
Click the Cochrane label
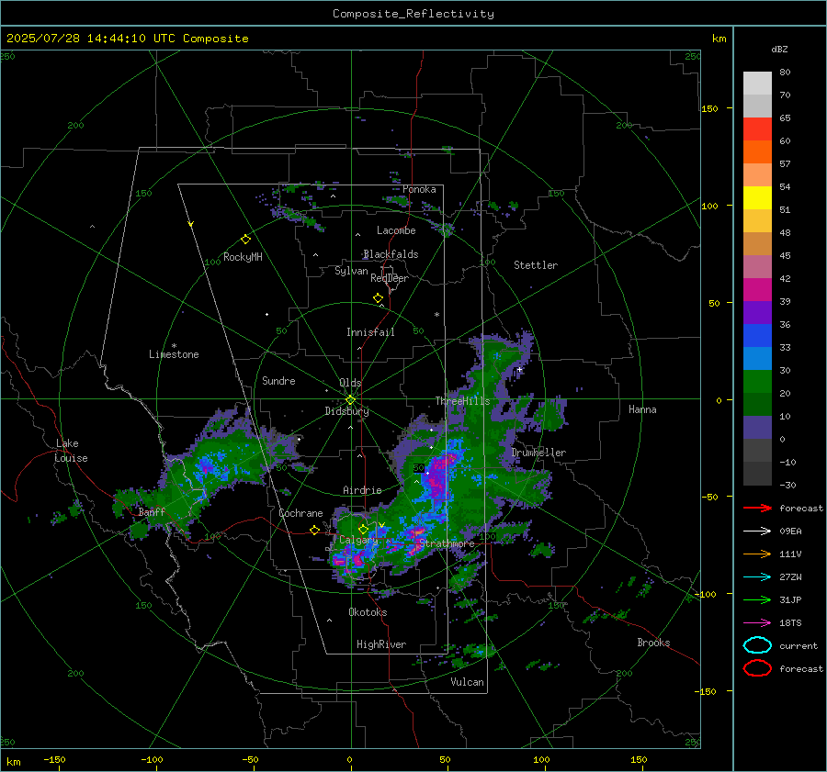click(x=300, y=513)
